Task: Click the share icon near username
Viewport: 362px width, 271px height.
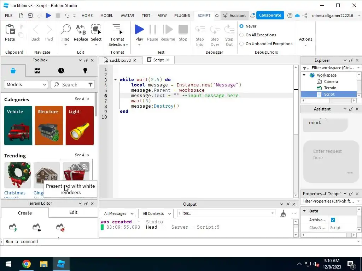Action: click(x=305, y=16)
